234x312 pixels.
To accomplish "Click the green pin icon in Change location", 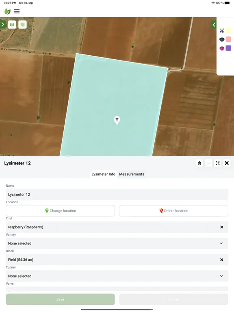I will coord(47,211).
